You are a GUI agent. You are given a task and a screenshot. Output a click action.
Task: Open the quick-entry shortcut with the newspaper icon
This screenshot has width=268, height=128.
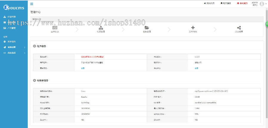point(55,29)
